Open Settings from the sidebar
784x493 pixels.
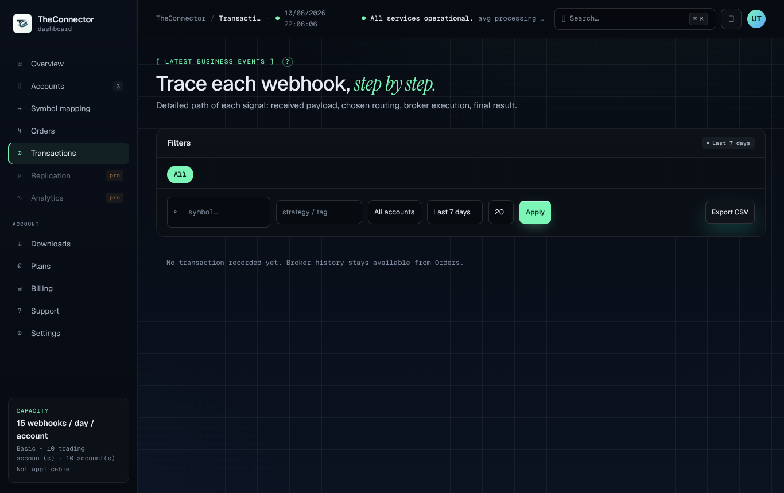[68, 333]
